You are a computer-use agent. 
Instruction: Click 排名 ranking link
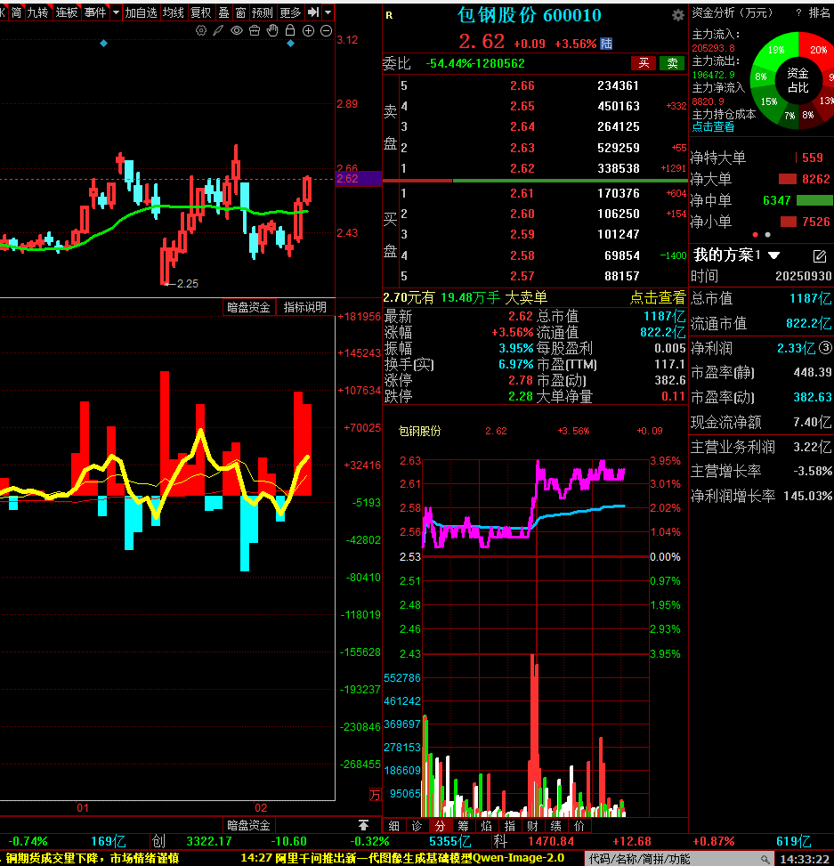[x=819, y=12]
